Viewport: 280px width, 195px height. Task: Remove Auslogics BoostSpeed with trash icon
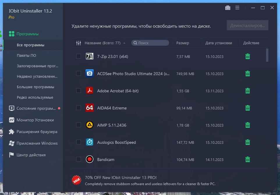coord(247,142)
